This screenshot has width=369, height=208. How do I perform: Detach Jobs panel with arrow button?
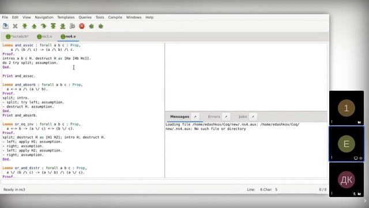point(253,117)
